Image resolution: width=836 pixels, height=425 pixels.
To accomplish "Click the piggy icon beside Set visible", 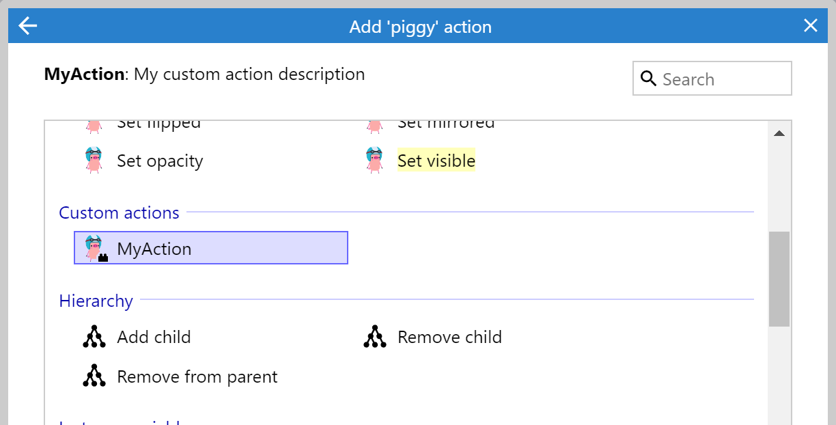I will click(x=374, y=159).
